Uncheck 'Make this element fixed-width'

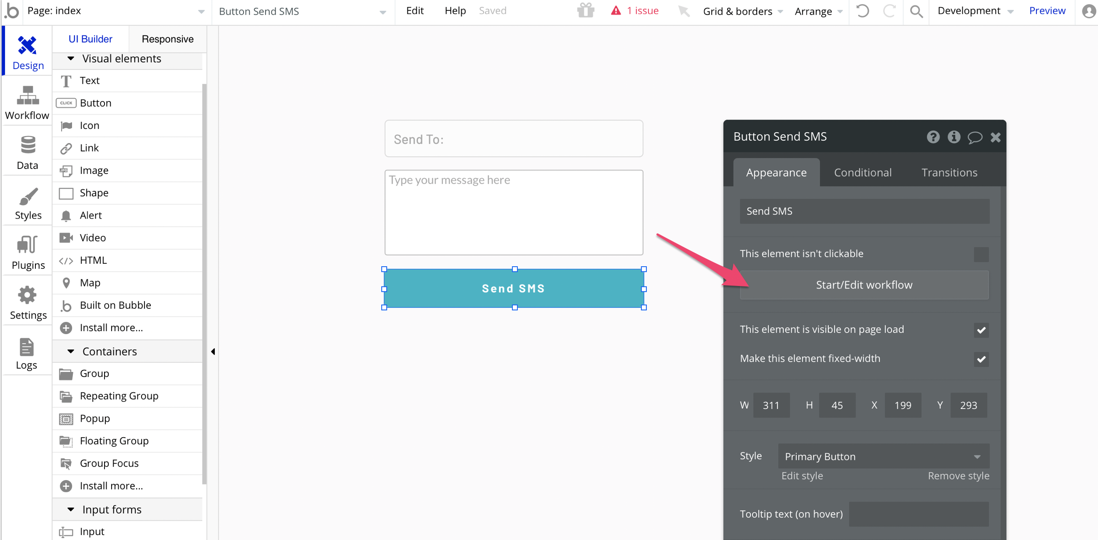click(981, 359)
